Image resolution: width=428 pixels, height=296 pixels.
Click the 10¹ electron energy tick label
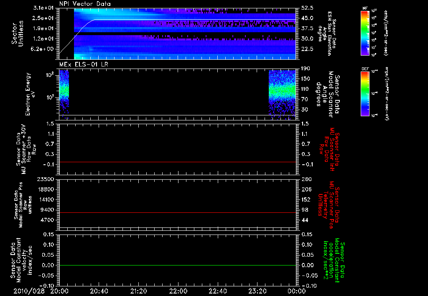click(x=50, y=97)
